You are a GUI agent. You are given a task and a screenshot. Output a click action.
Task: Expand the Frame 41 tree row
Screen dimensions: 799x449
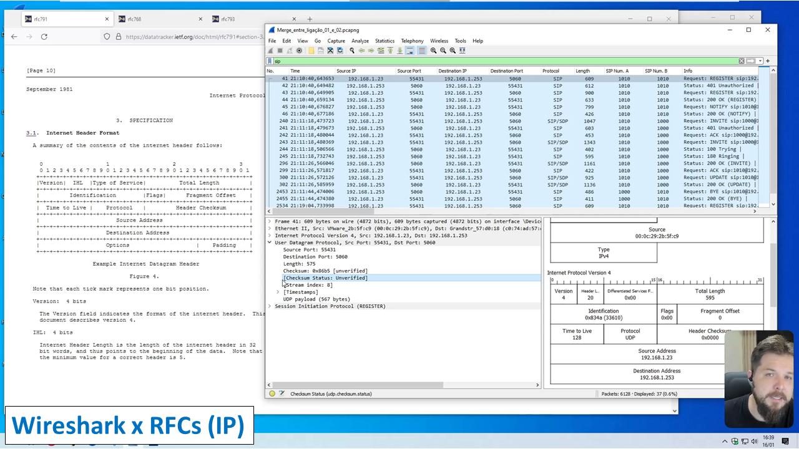(x=270, y=221)
